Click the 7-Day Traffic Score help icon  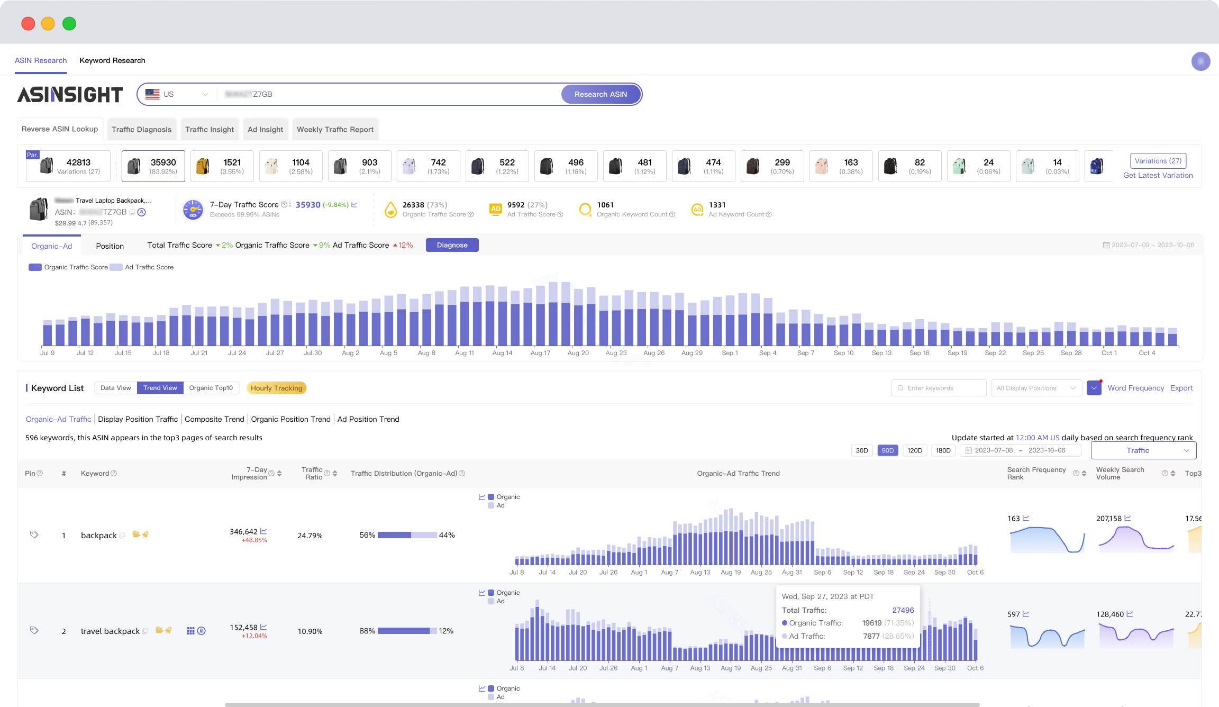[284, 205]
